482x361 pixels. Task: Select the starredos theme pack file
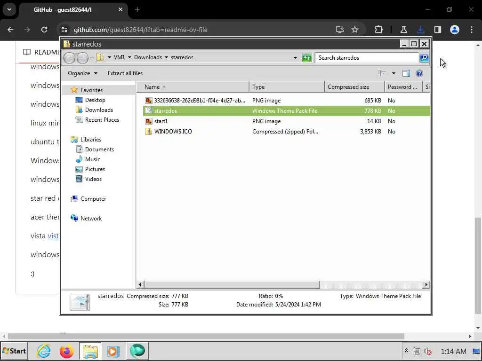286,111
